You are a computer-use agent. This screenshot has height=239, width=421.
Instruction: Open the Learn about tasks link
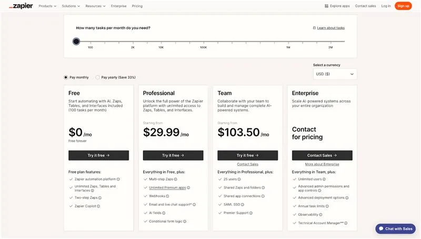(x=328, y=28)
